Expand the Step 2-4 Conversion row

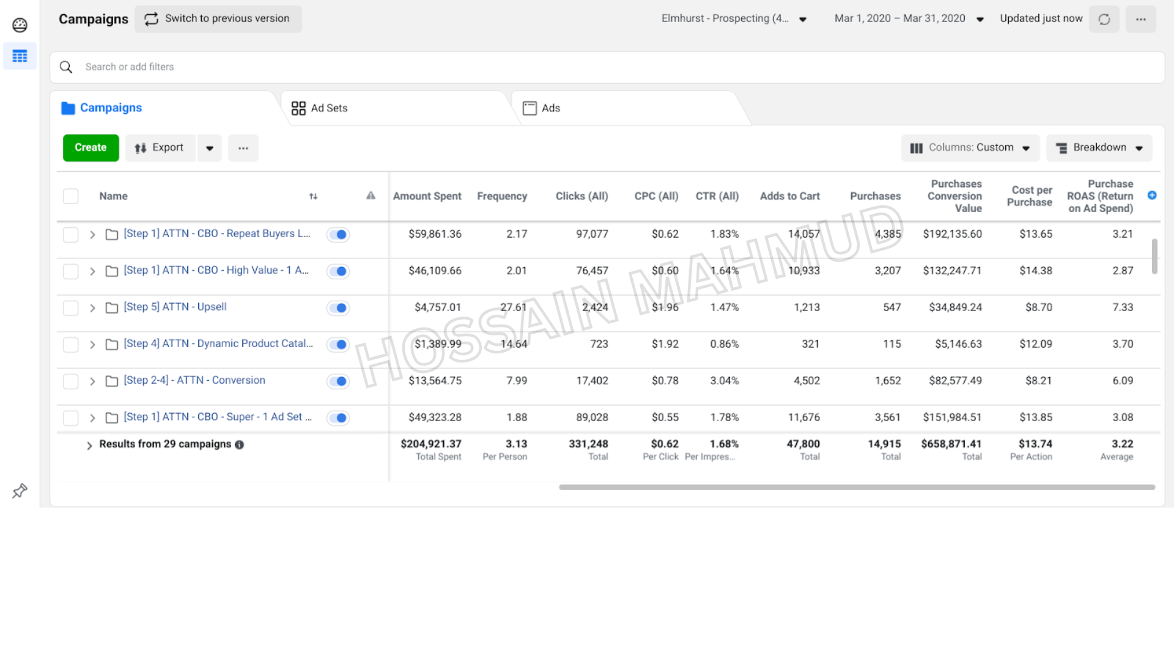click(x=92, y=381)
